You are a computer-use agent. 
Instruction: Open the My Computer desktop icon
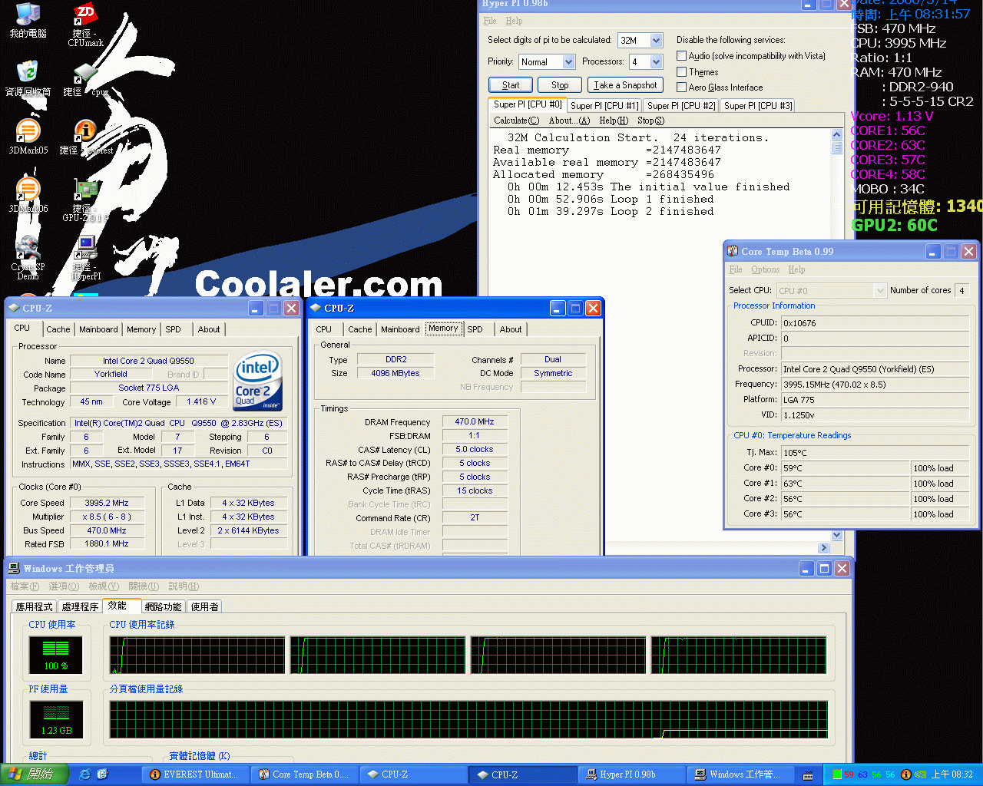click(28, 21)
